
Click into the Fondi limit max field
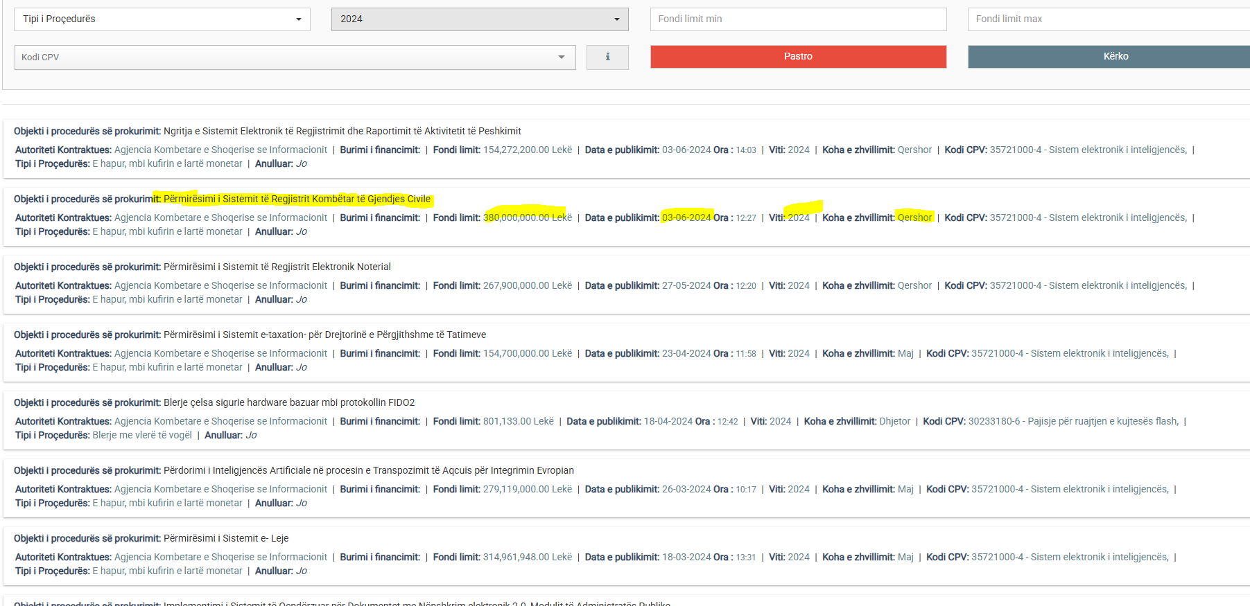(1108, 19)
